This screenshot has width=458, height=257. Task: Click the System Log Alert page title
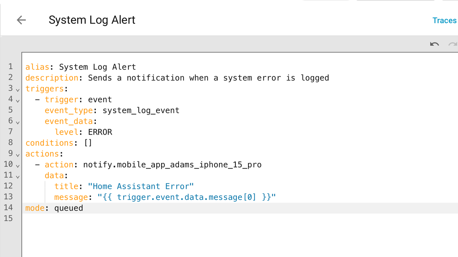point(92,20)
